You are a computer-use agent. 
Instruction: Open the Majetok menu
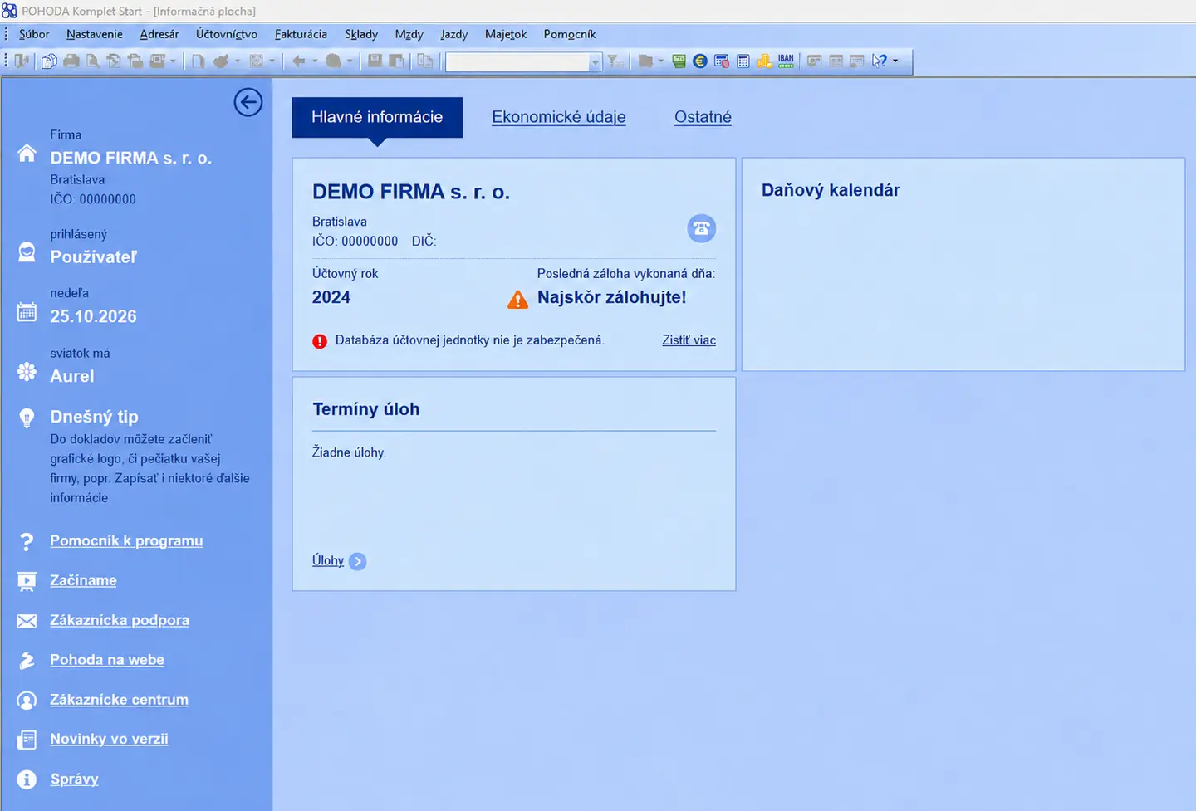(506, 34)
